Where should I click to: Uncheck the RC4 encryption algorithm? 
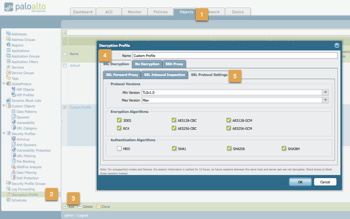coord(119,128)
